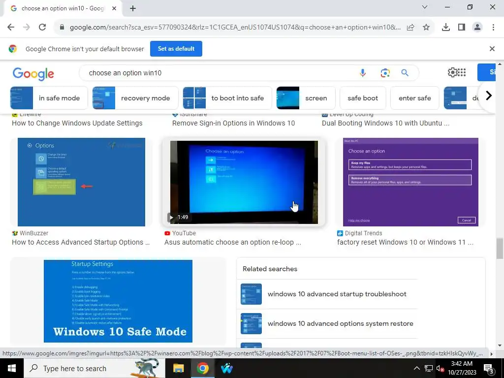Viewport: 504px width, 378px height.
Task: Open 'Dual Booting Windows 10 with Ubuntu' result
Action: click(385, 123)
